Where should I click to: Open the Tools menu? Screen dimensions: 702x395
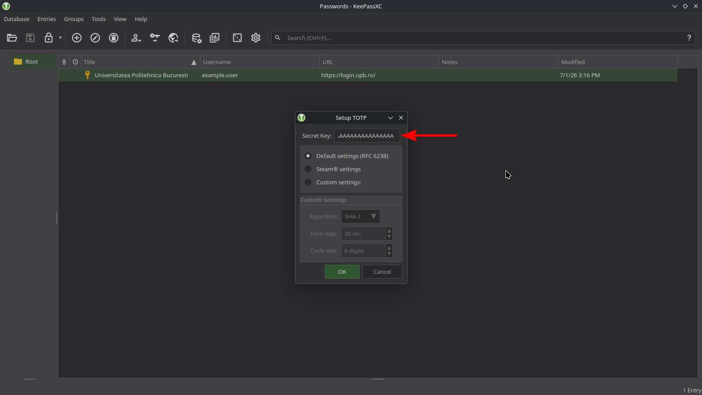tap(99, 19)
